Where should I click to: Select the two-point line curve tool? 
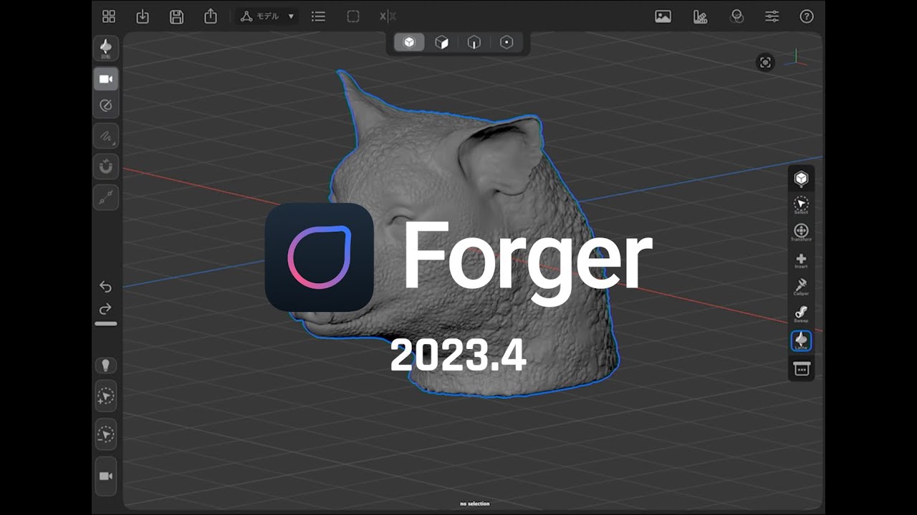click(106, 198)
